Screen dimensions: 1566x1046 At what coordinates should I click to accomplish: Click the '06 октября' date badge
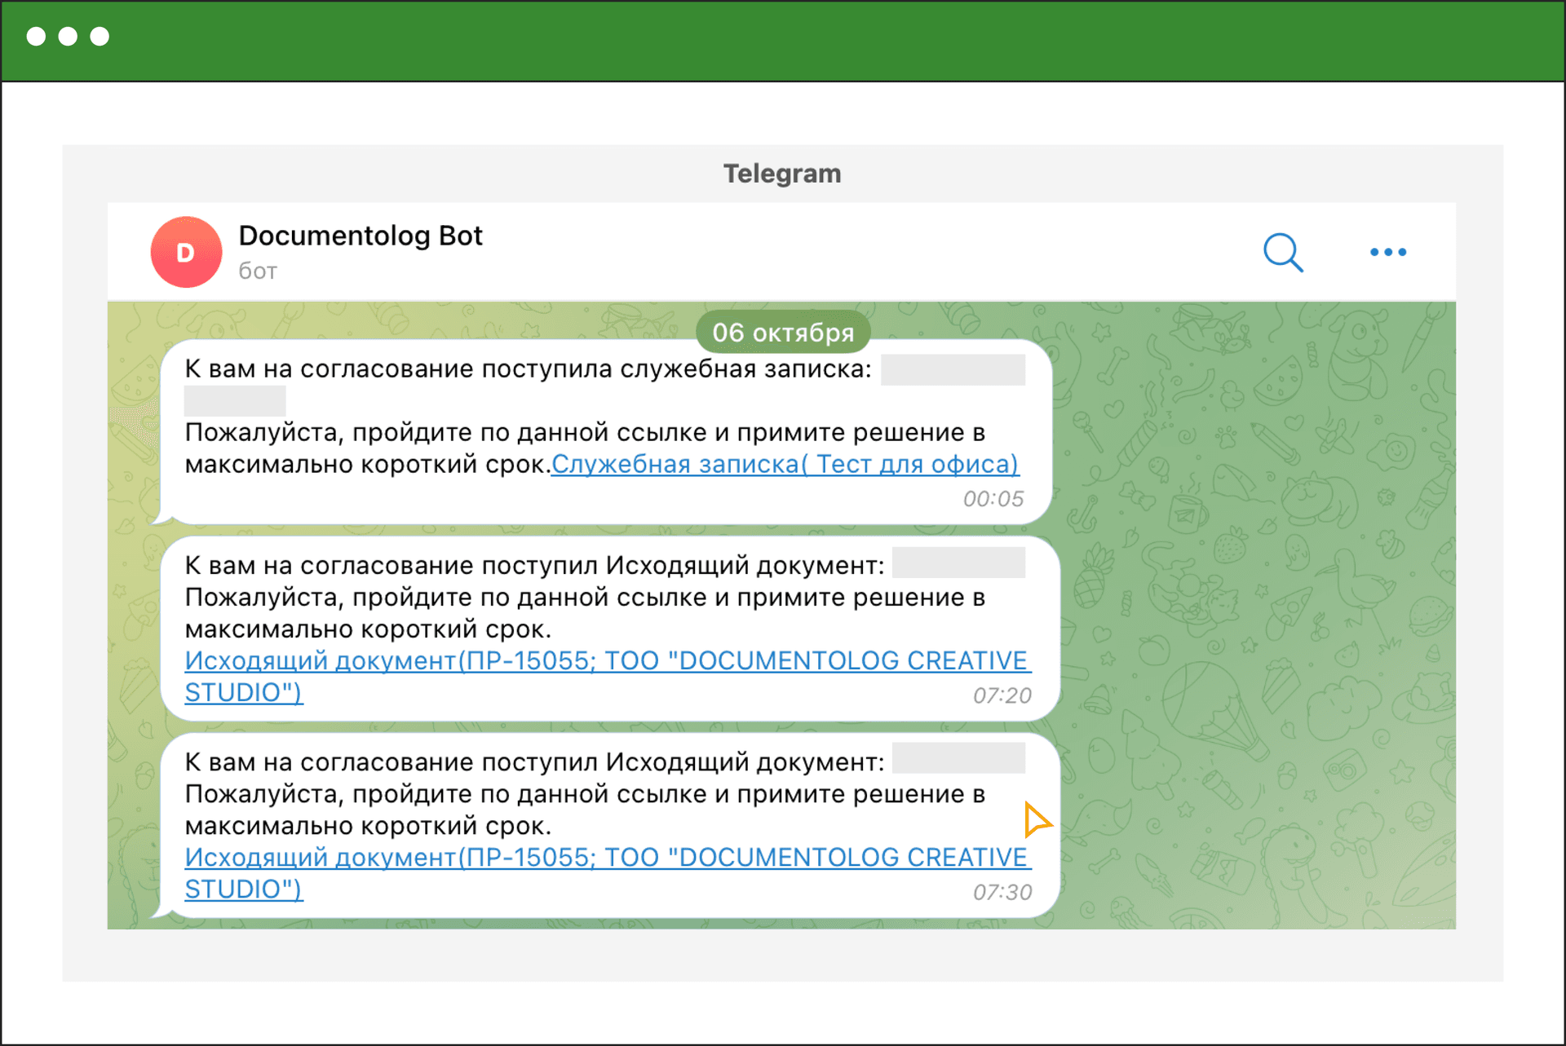click(782, 332)
